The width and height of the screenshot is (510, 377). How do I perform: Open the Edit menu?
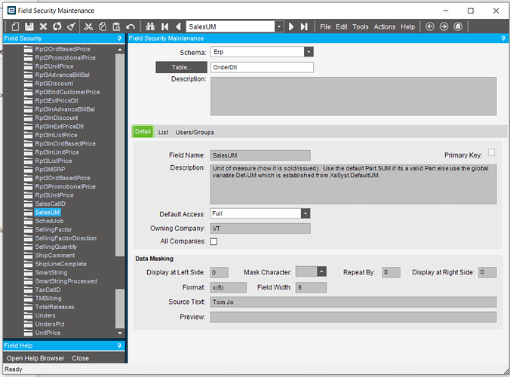point(342,26)
